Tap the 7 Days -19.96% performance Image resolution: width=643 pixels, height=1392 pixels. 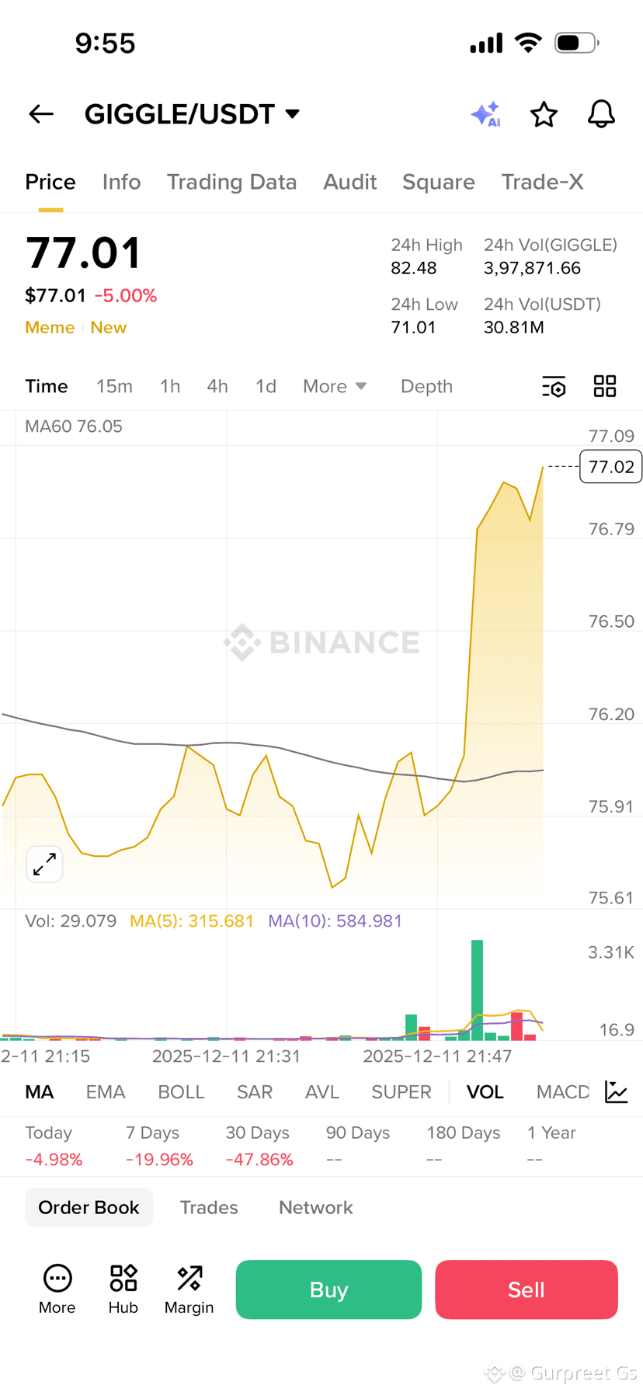coord(159,1146)
